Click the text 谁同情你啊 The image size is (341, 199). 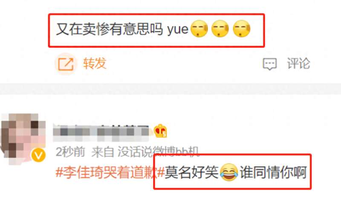(x=273, y=172)
